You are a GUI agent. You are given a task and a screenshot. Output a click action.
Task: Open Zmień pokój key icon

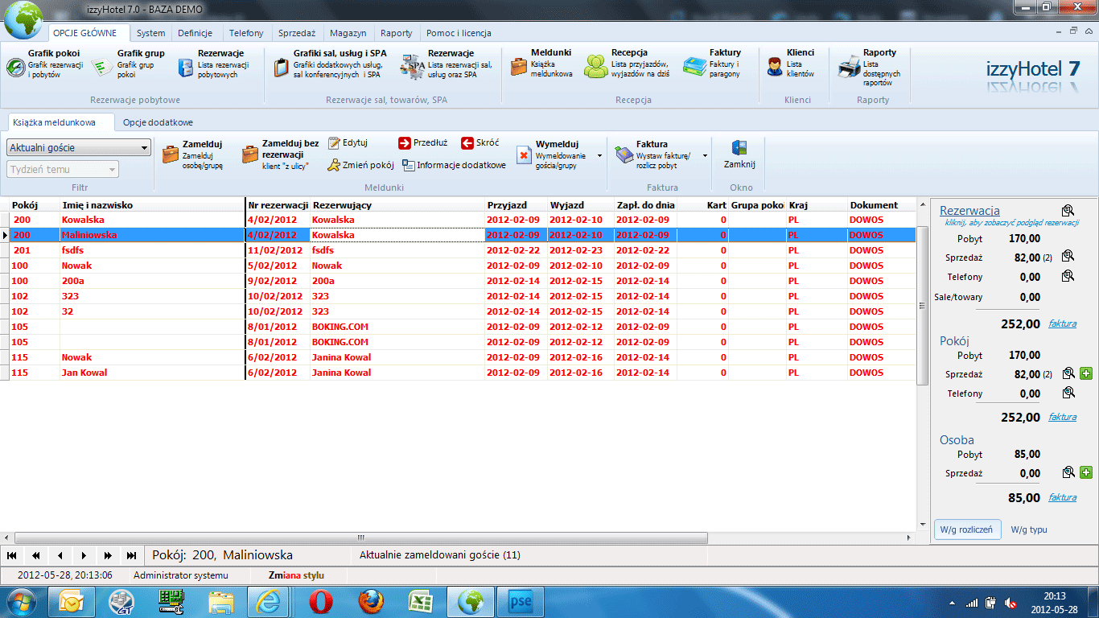pyautogui.click(x=335, y=165)
